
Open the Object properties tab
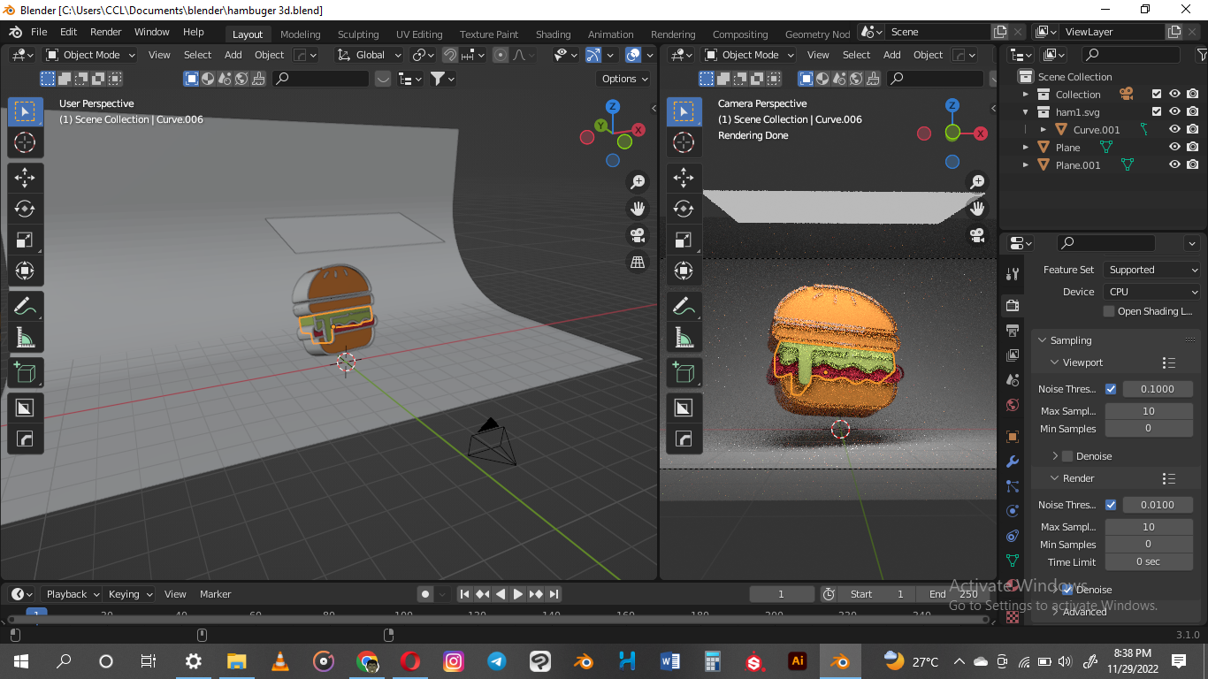point(1013,437)
